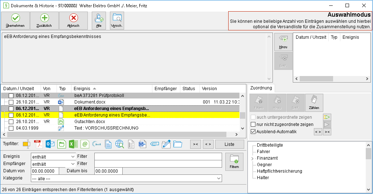Screen dimensions: 373x194
Task: Expand the Finanzamt tree node
Action: tap(253, 159)
